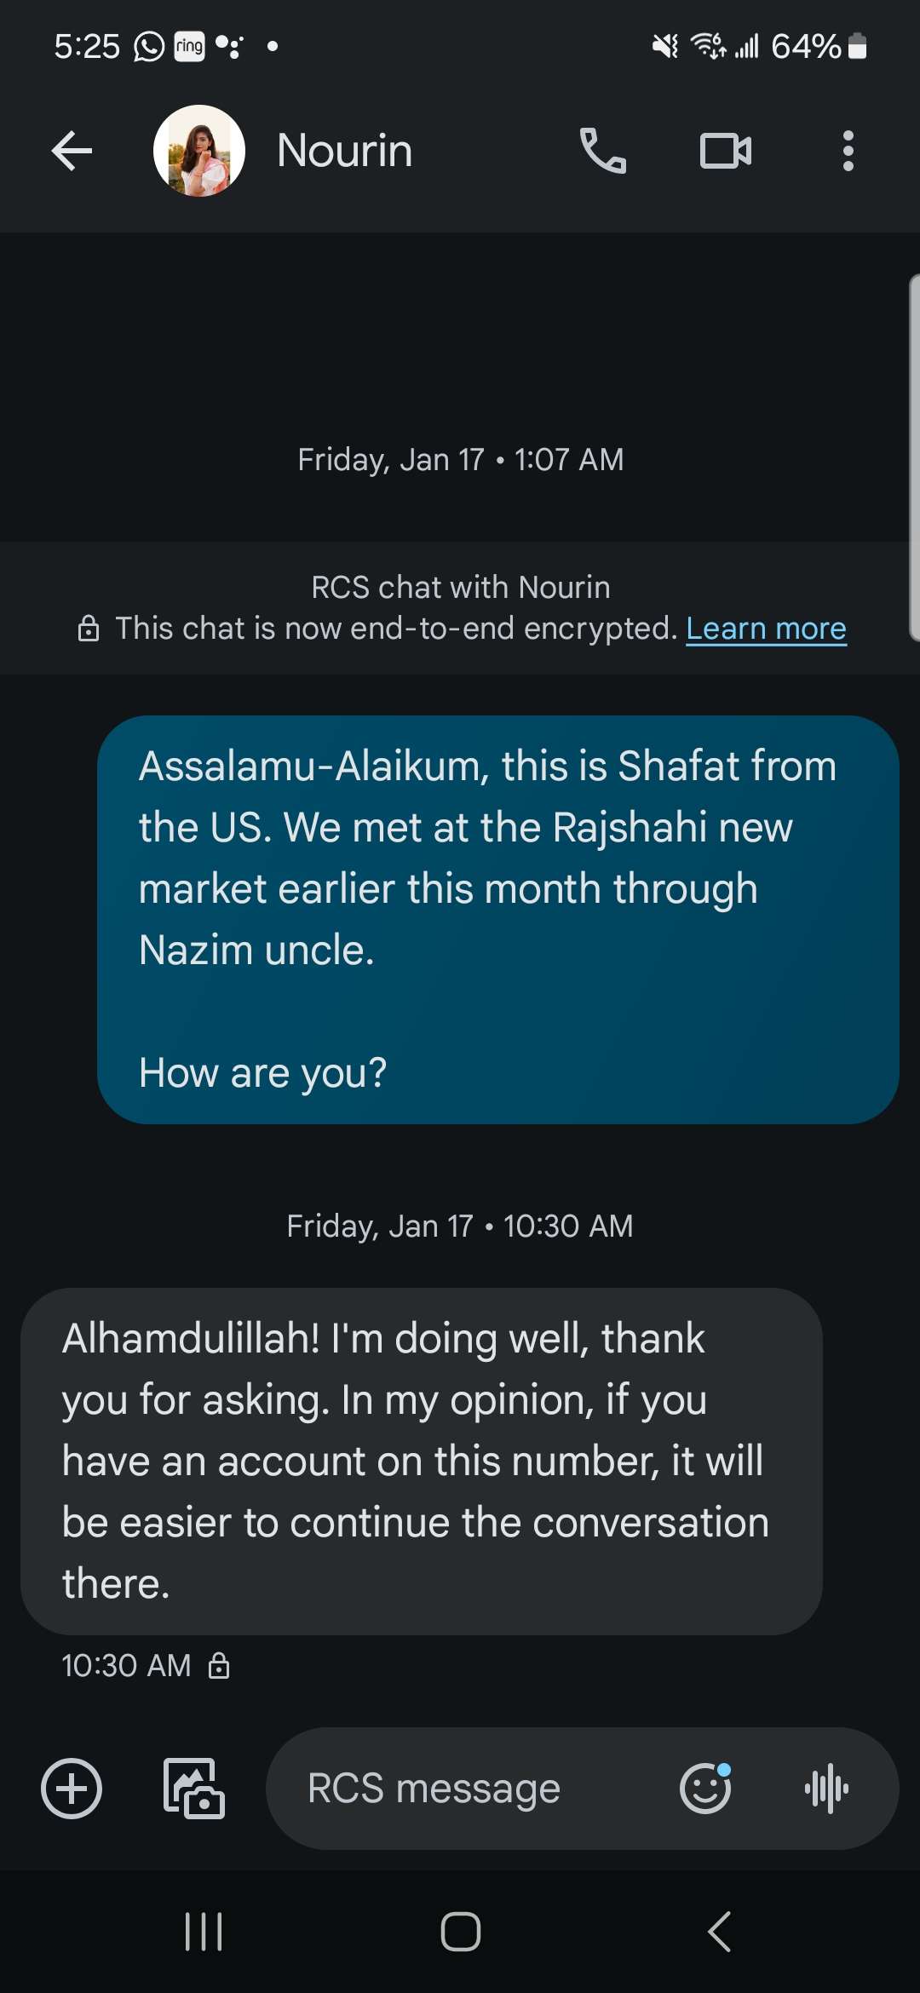This screenshot has height=1993, width=920.
Task: Open Nourin's profile picture
Action: (x=199, y=151)
